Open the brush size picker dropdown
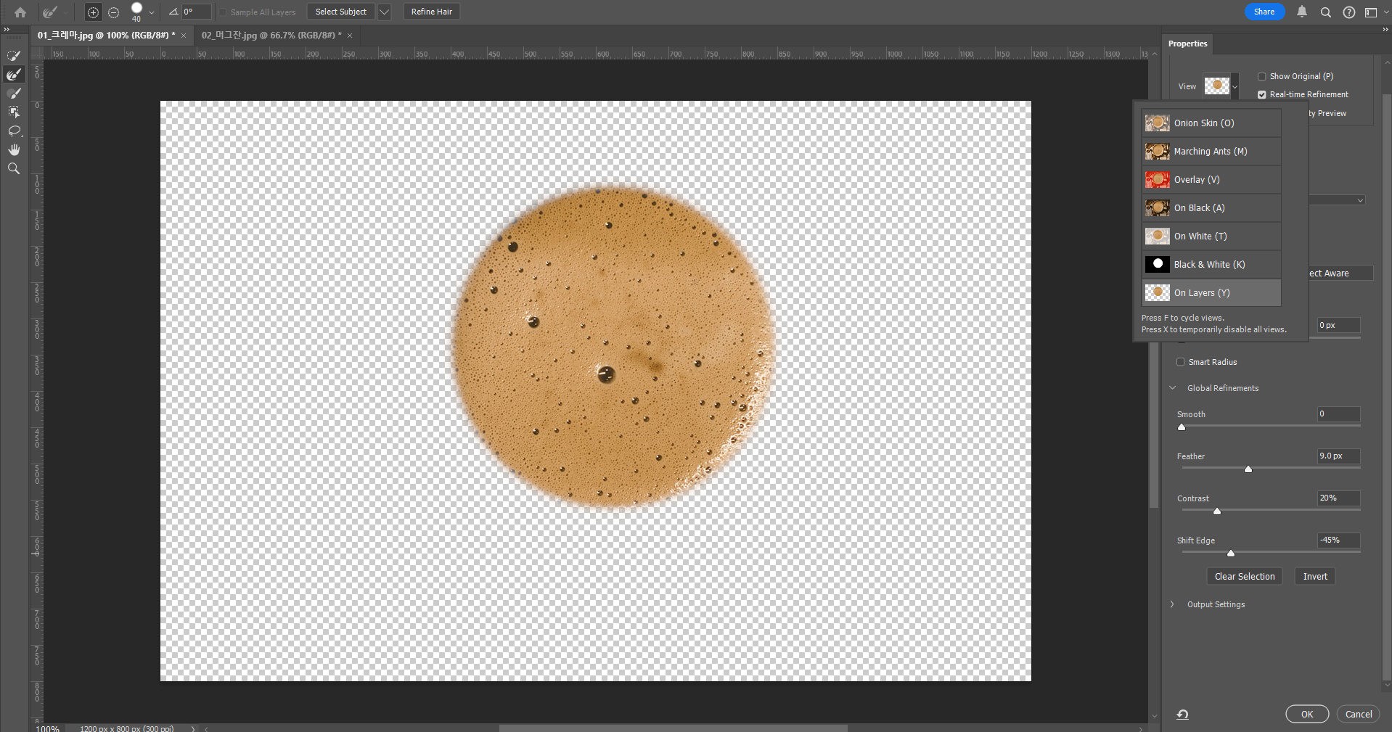 click(x=151, y=12)
